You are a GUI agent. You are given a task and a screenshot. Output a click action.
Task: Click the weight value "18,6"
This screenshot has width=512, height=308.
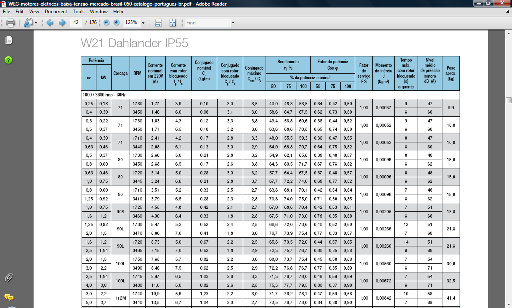(x=451, y=212)
